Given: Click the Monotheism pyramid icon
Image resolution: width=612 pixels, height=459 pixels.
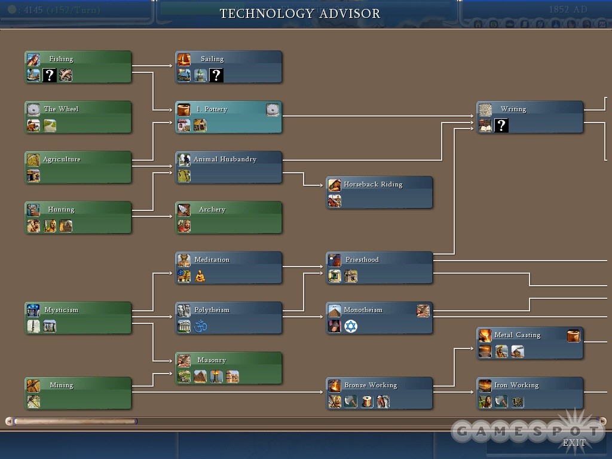Looking at the screenshot, I should pos(335,310).
